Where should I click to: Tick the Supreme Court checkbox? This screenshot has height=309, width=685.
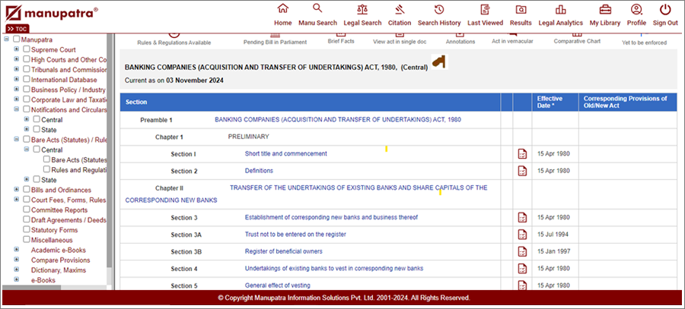pyautogui.click(x=27, y=49)
